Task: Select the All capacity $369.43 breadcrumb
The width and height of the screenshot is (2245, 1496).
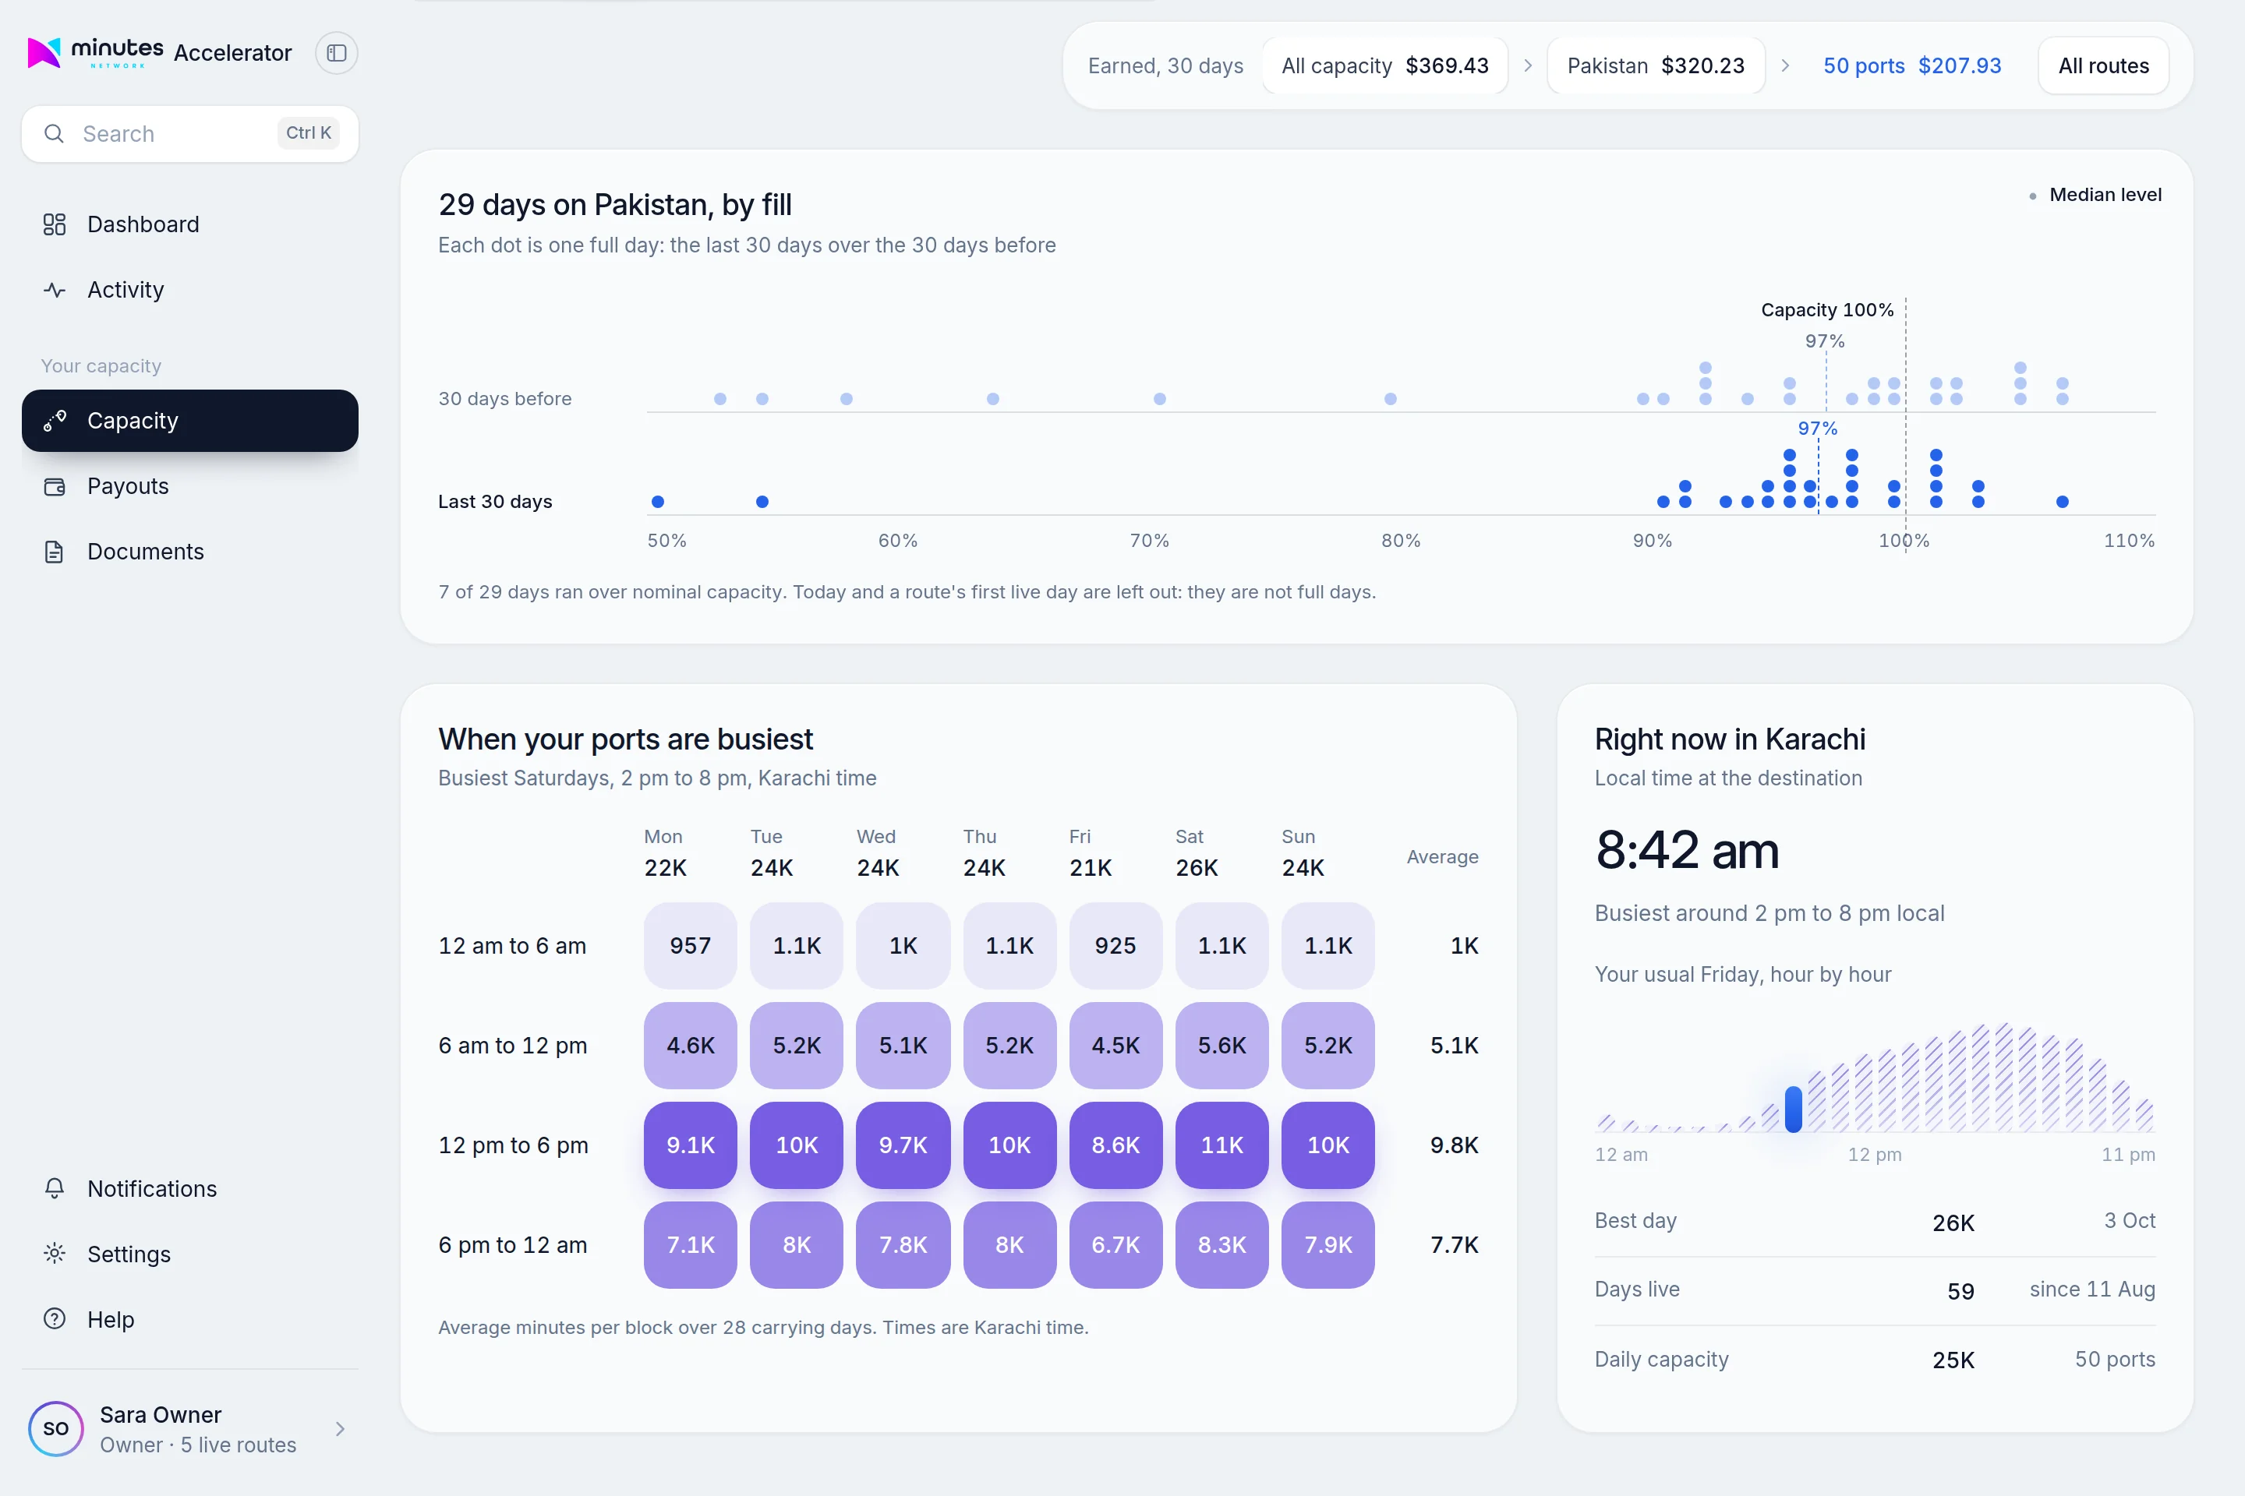Action: click(1385, 65)
